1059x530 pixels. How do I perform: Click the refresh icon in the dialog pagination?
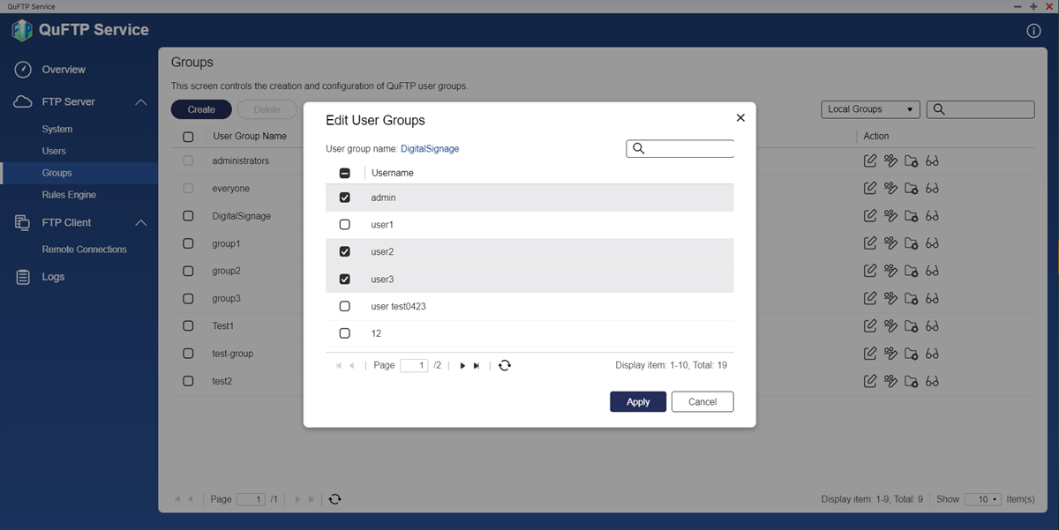click(504, 365)
